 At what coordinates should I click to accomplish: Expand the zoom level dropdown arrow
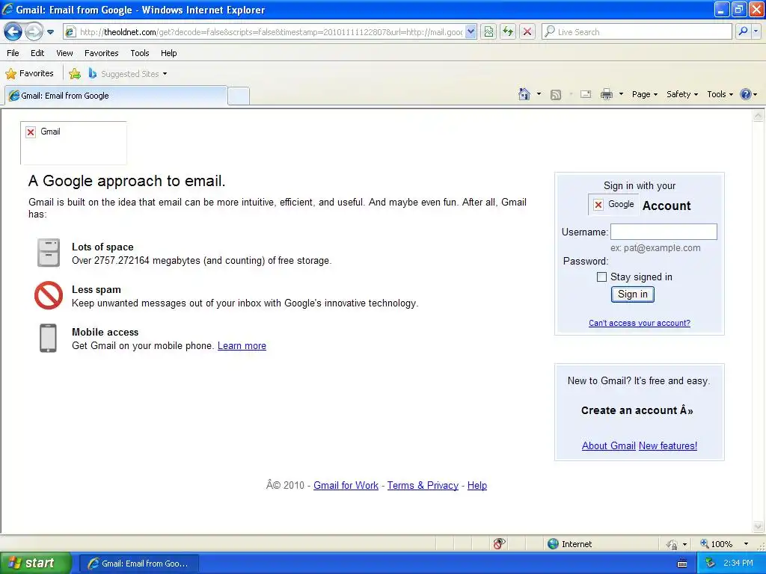(x=746, y=544)
